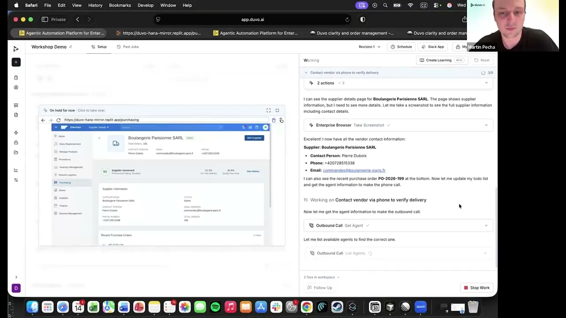This screenshot has width=566, height=318.
Task: Collapse Contact vendor via phone step
Action: tap(306, 72)
